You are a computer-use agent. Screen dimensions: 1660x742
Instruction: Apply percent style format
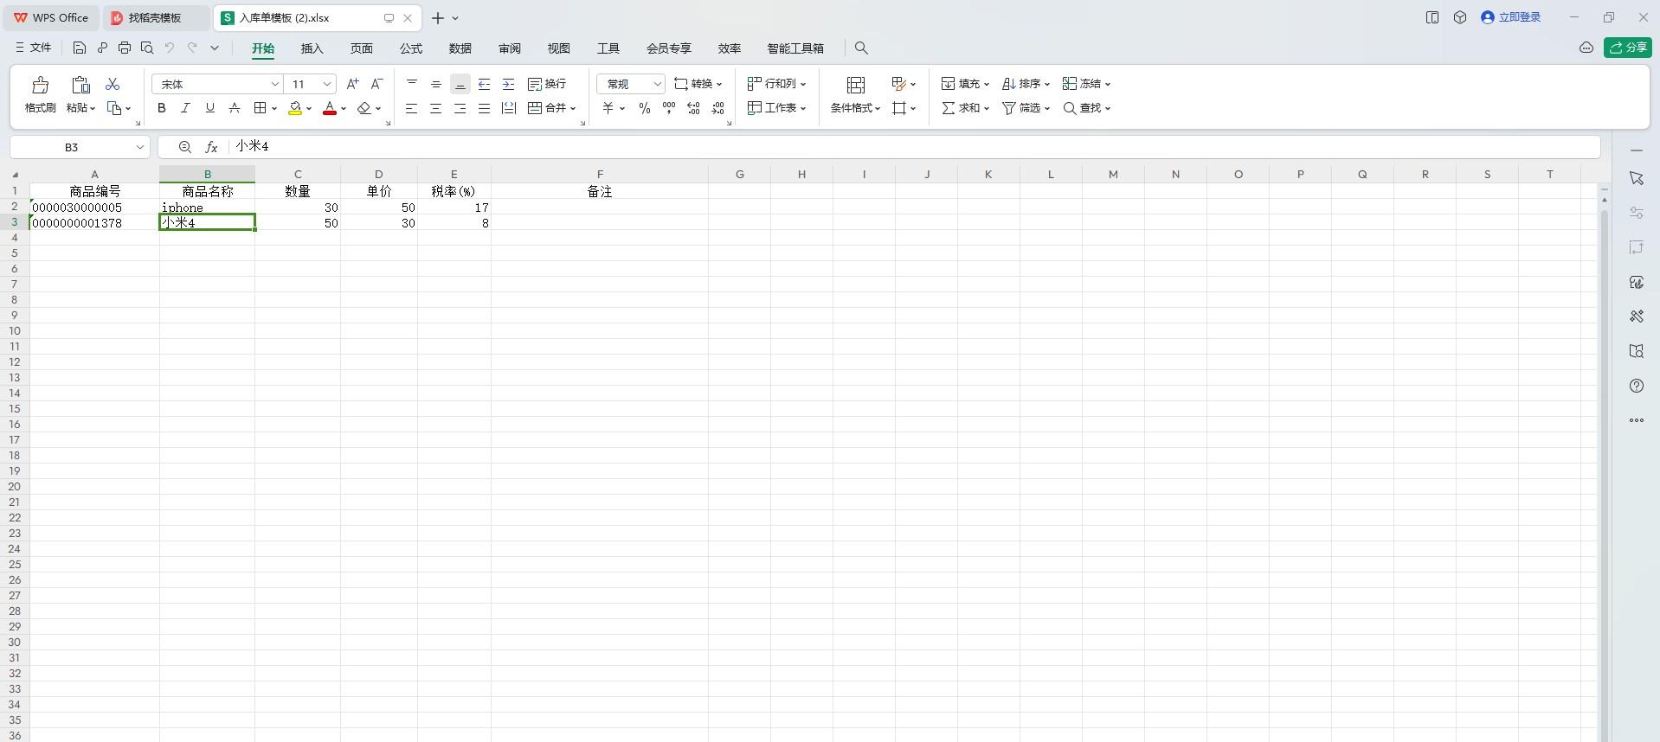point(645,108)
